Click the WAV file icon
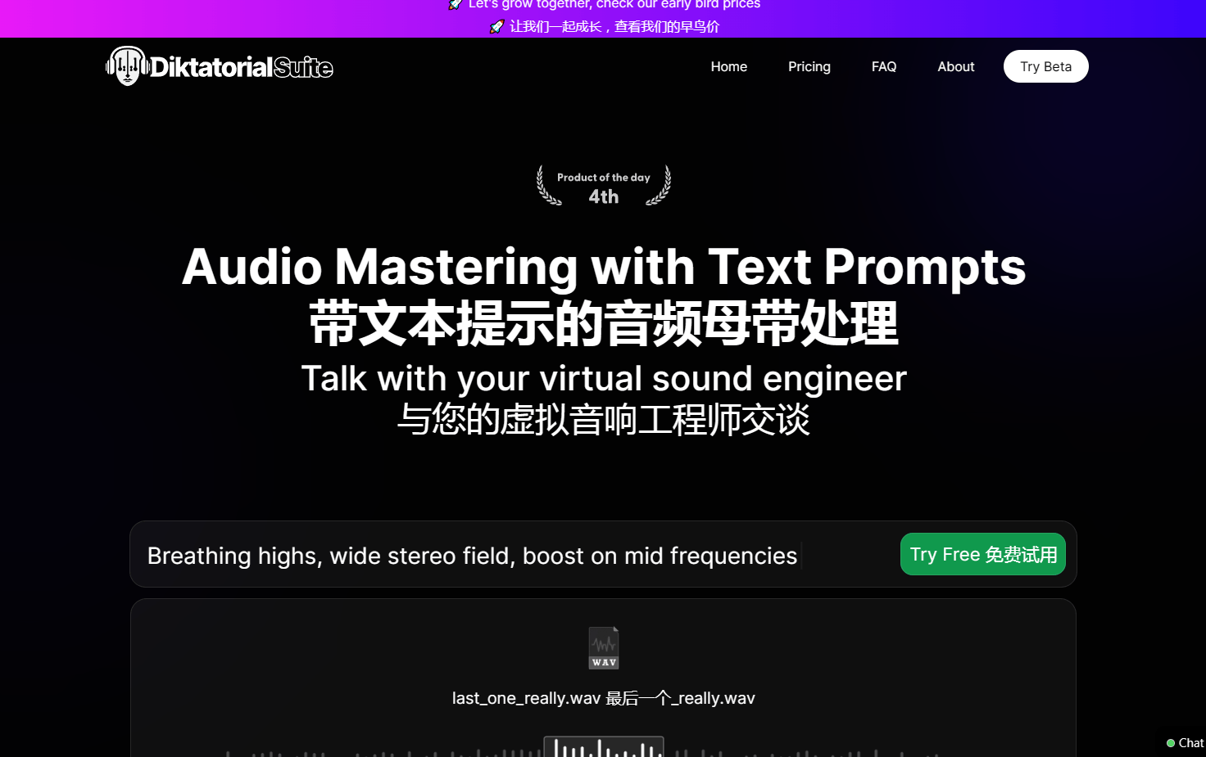 (x=604, y=648)
